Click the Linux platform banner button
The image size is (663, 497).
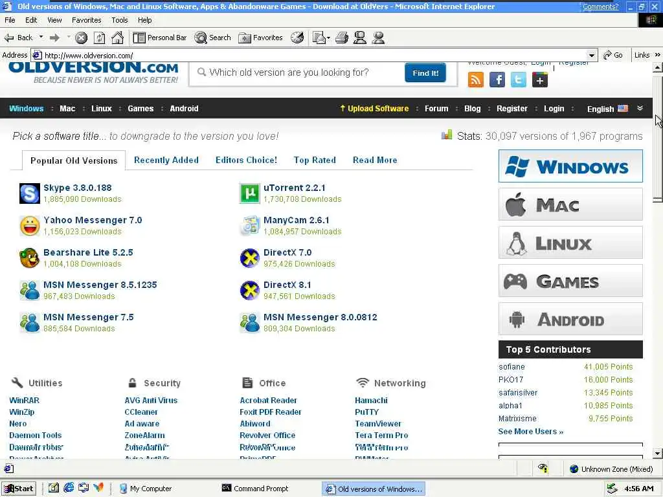point(570,243)
